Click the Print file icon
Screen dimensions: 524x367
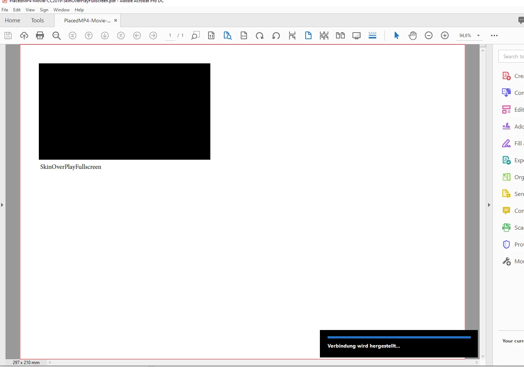[x=40, y=36]
